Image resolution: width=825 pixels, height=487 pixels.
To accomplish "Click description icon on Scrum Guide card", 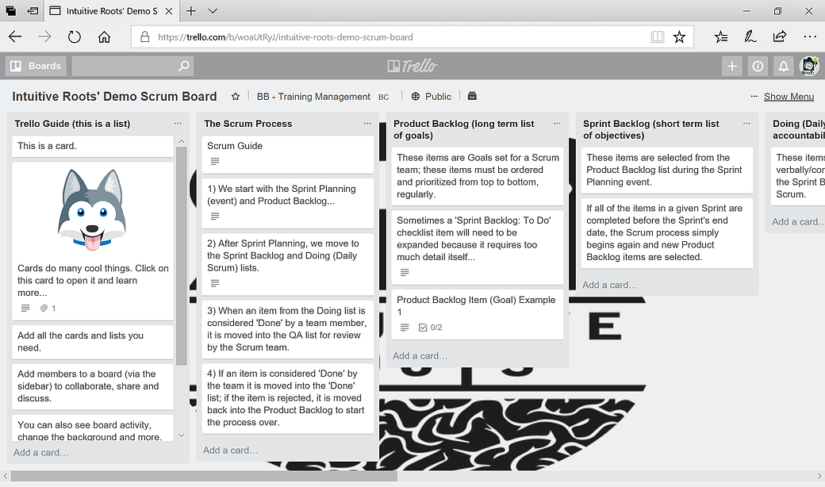I will click(215, 162).
